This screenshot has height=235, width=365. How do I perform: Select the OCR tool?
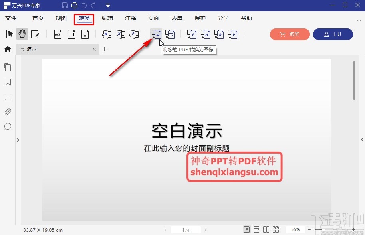(x=58, y=34)
